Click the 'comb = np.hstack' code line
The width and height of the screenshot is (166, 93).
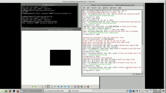[x=110, y=31]
